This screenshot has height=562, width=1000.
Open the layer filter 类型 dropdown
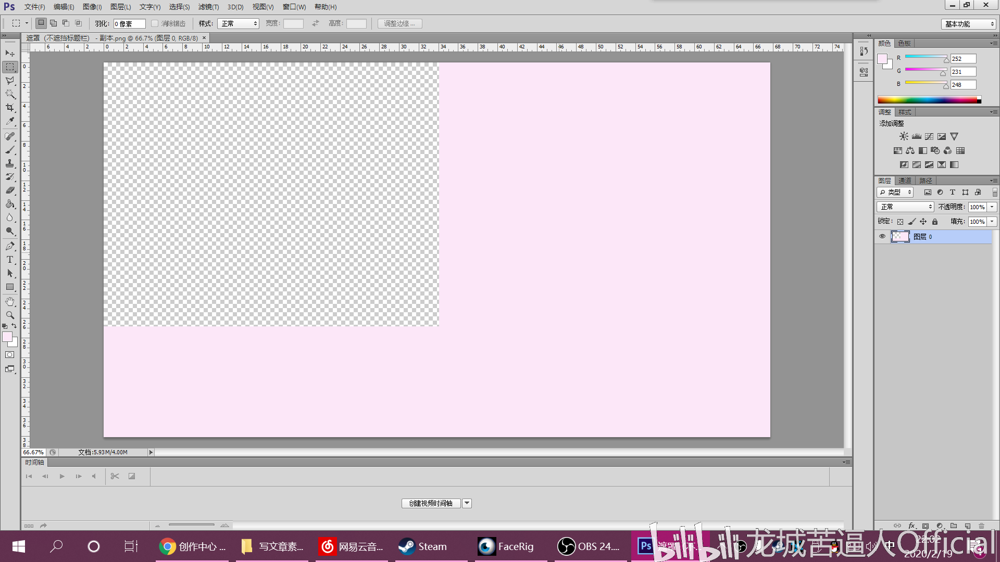[x=895, y=192]
